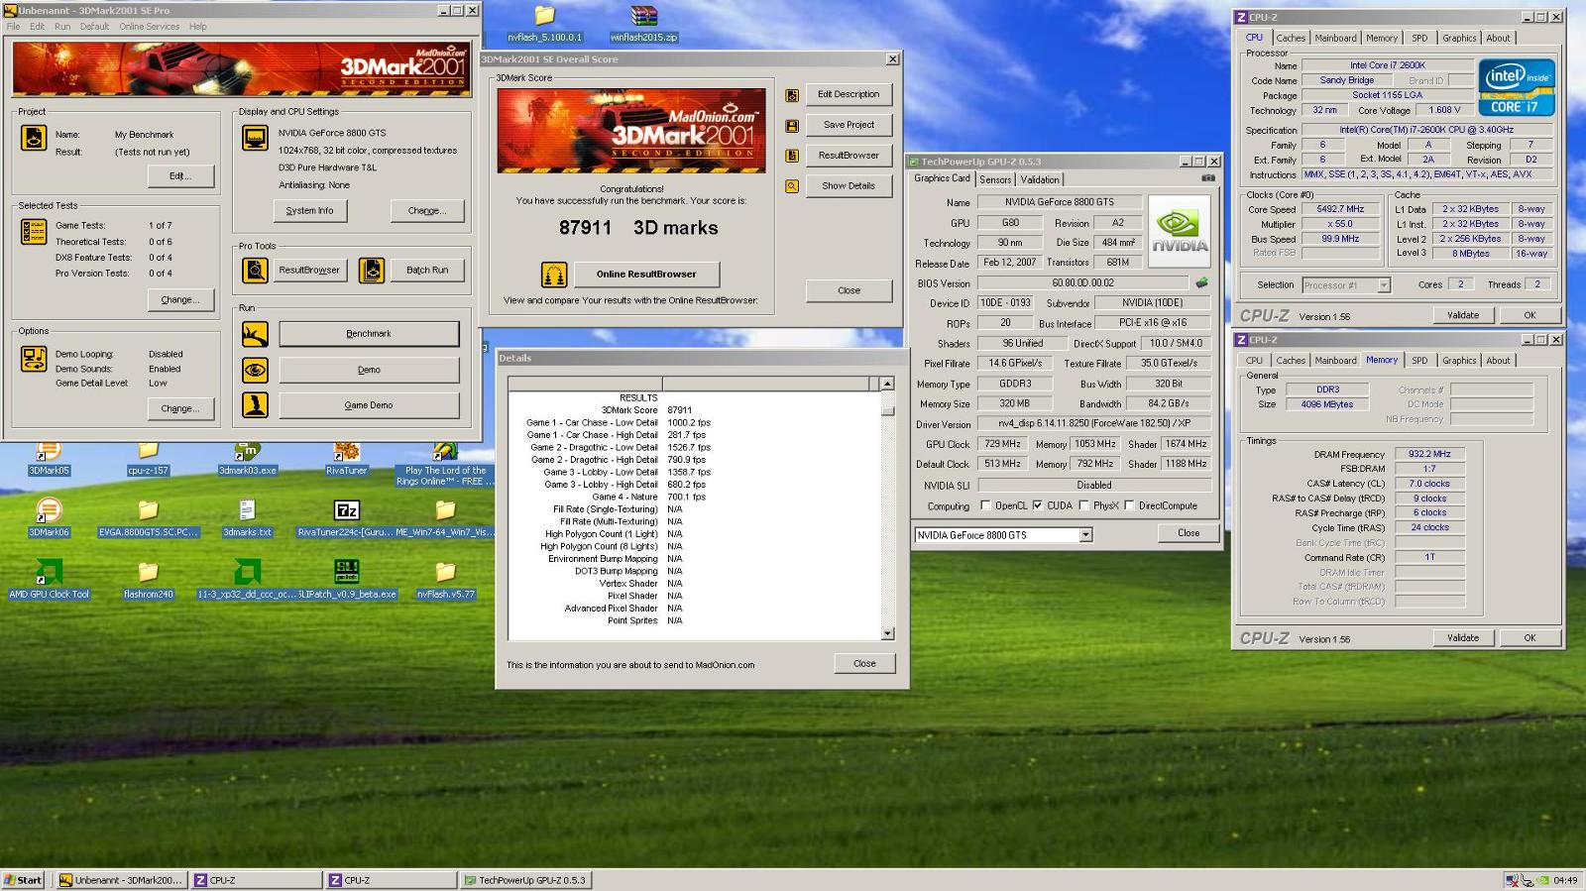Click the Edit... button in Project panel
The width and height of the screenshot is (1586, 891).
point(179,176)
